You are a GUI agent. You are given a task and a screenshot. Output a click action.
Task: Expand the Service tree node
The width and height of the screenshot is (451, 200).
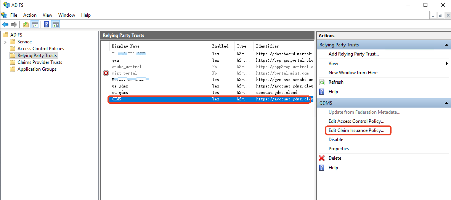[x=5, y=42]
